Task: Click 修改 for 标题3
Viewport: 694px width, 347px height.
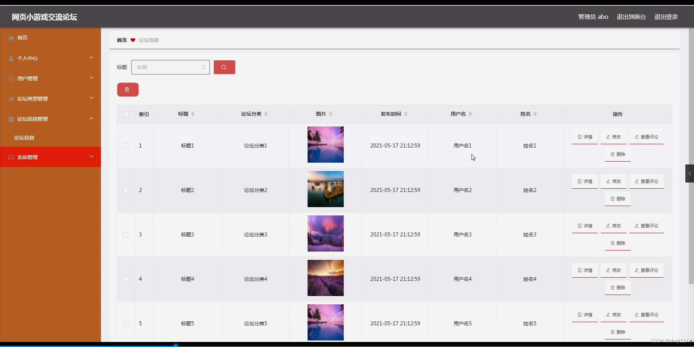Action: [x=613, y=226]
